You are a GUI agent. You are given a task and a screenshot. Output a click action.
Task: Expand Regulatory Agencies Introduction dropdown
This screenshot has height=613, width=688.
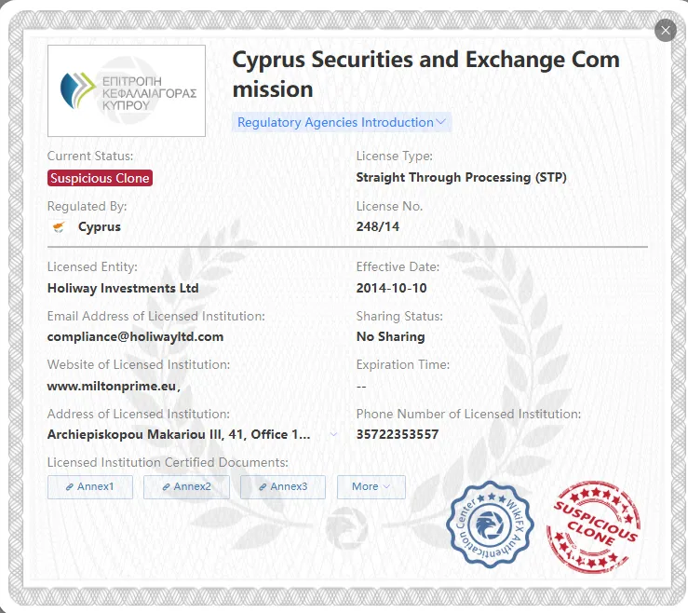pyautogui.click(x=342, y=122)
